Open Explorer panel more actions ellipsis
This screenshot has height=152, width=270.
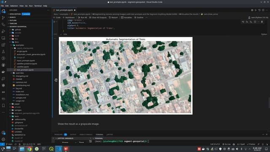point(48,10)
